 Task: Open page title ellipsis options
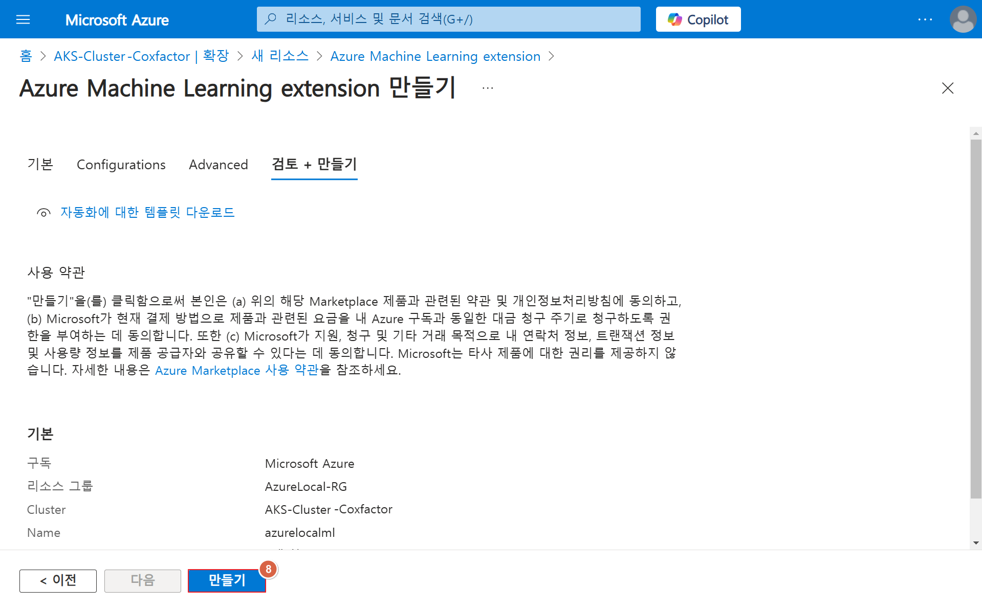[488, 88]
